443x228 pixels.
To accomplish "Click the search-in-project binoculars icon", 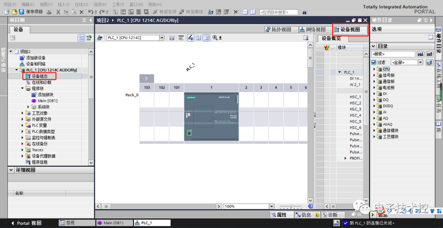I will point(304,12).
